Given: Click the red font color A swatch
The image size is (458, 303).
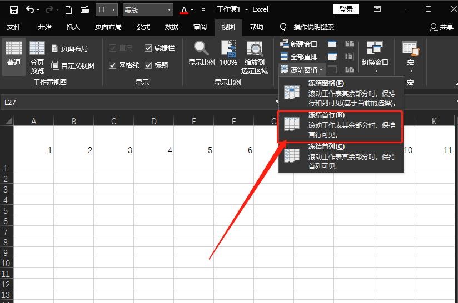Looking at the screenshot, I should click(x=184, y=9).
